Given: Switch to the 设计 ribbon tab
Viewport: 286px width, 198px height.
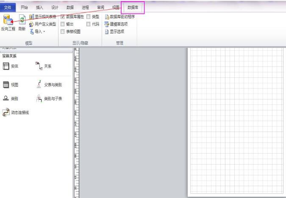Looking at the screenshot, I should pos(55,8).
